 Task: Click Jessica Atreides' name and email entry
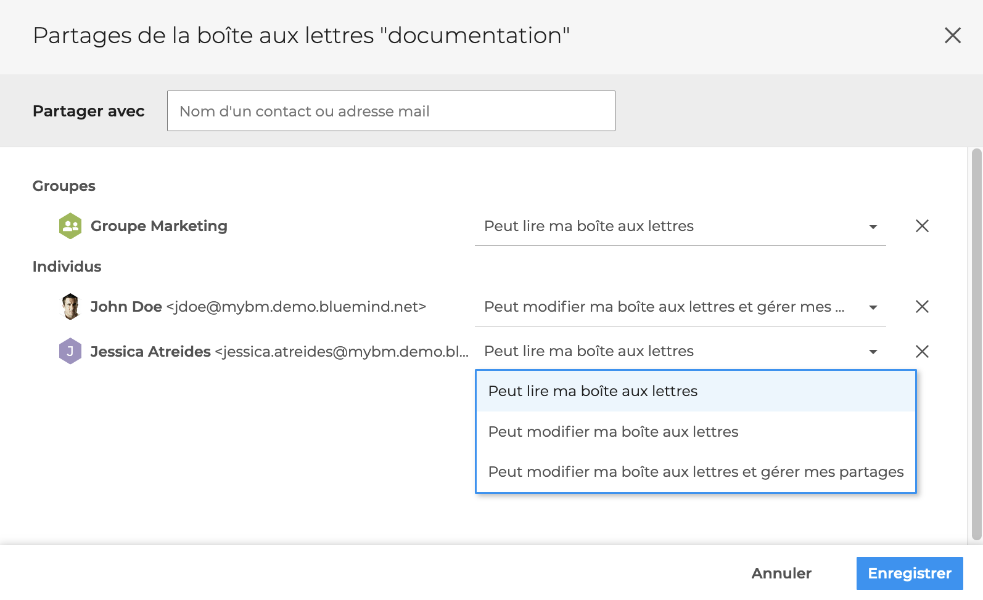(279, 352)
